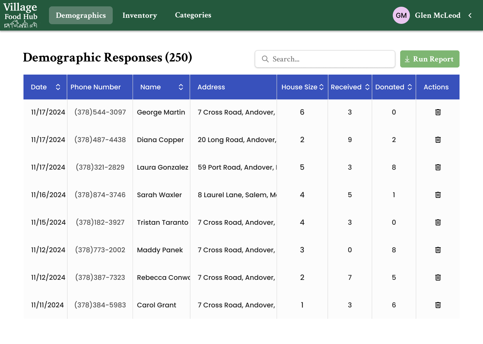Click phone number (378)874-3746
This screenshot has height=344, width=483.
coord(100,195)
